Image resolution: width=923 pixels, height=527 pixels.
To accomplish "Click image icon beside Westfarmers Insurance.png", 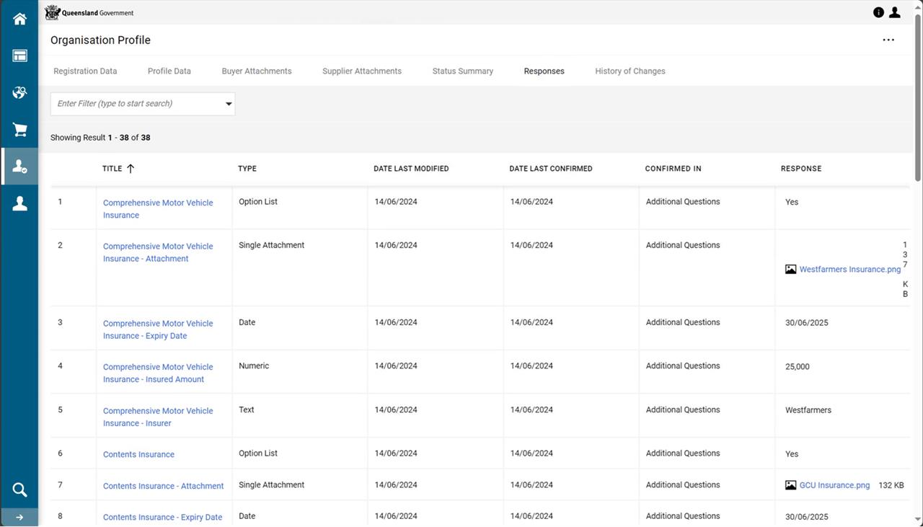I will 791,269.
